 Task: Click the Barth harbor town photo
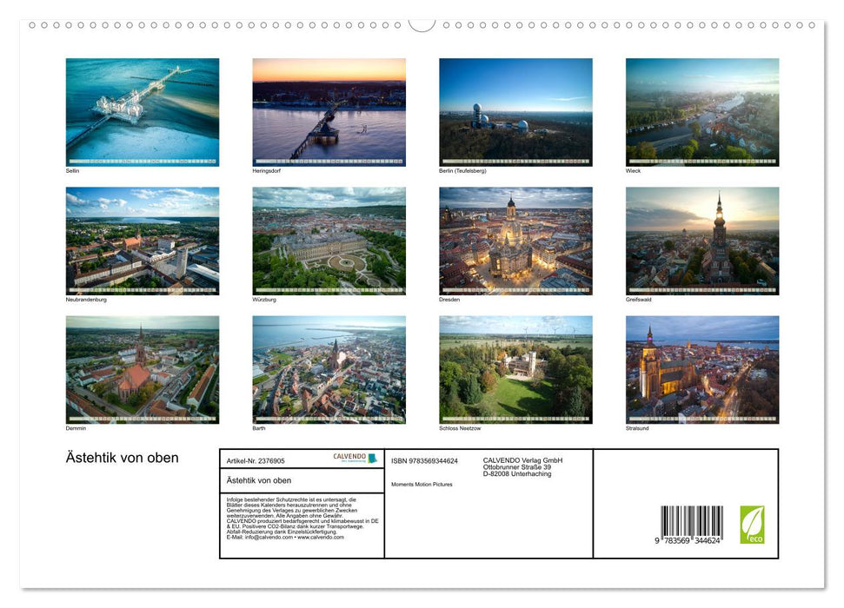click(329, 370)
